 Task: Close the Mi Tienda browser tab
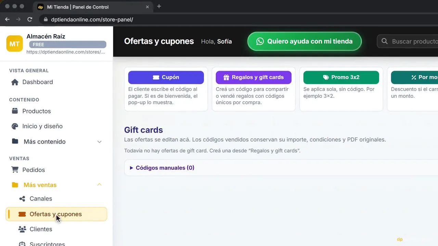[147, 7]
